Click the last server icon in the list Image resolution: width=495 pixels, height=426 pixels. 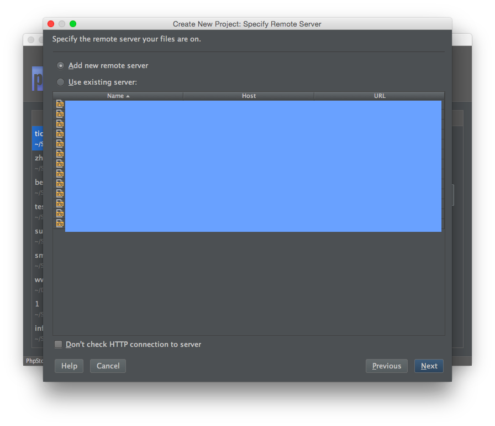point(60,224)
